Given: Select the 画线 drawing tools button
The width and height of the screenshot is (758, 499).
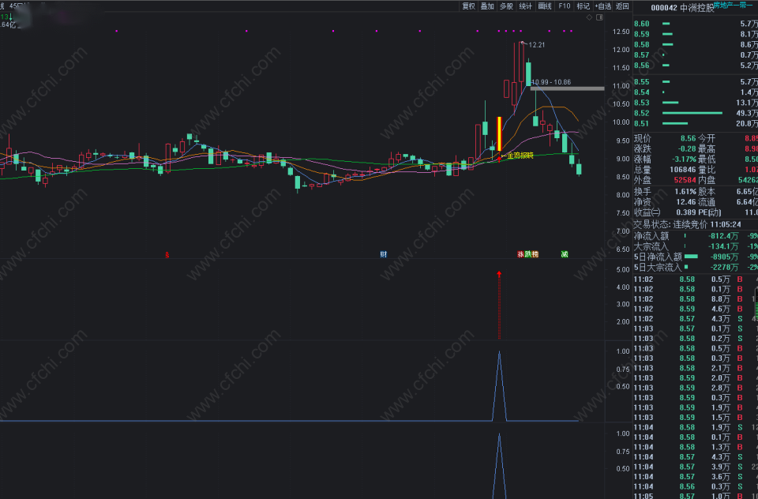Looking at the screenshot, I should (x=545, y=6).
